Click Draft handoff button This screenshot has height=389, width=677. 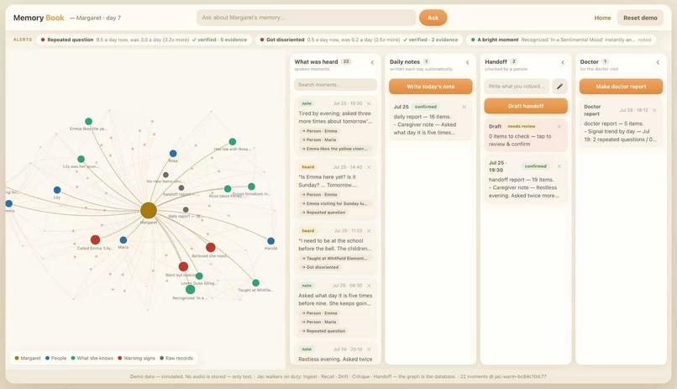pos(526,106)
